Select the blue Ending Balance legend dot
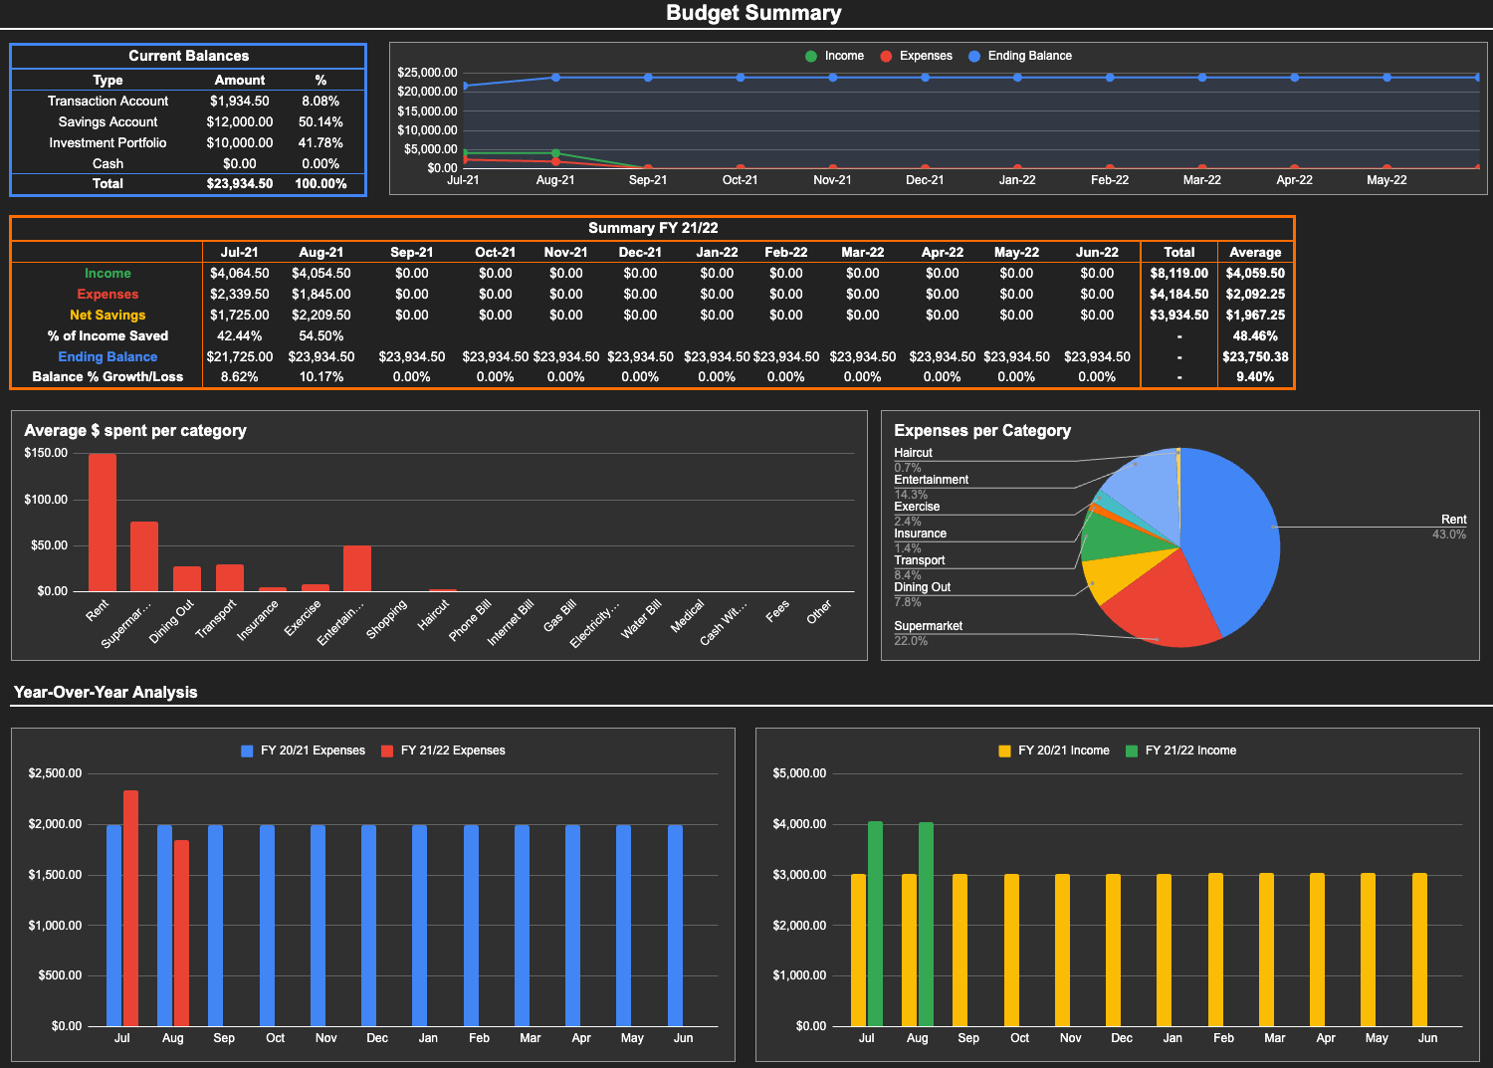This screenshot has height=1068, width=1493. tap(974, 57)
